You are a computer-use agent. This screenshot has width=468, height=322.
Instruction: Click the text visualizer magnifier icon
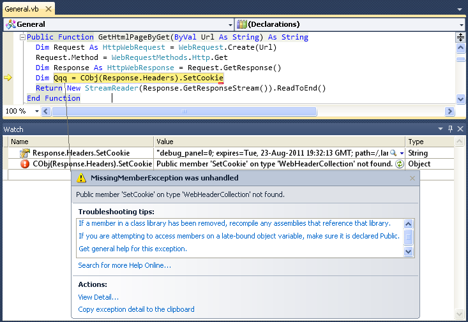(x=393, y=153)
